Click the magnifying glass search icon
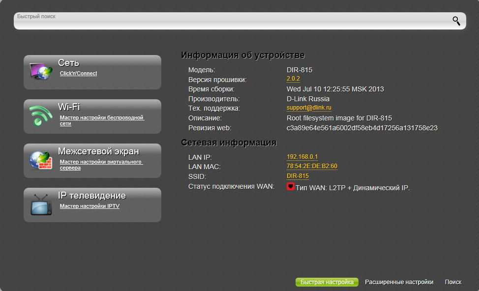This screenshot has width=479, height=291. coord(456,21)
